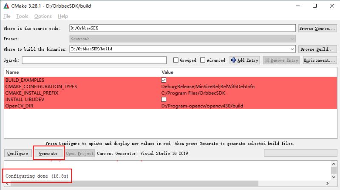Enable the Advanced checkbox
The width and height of the screenshot is (340, 190).
tap(203, 60)
